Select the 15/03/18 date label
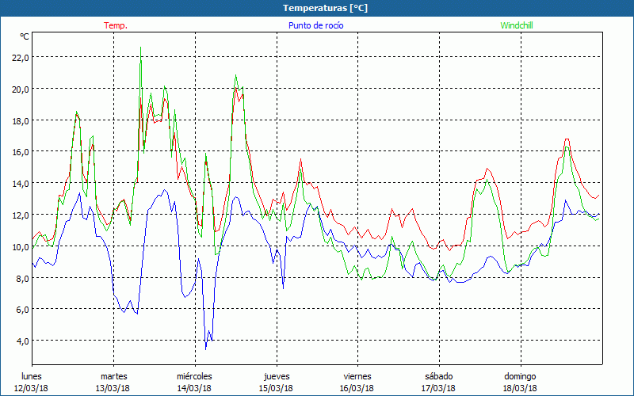The image size is (634, 396). click(276, 388)
